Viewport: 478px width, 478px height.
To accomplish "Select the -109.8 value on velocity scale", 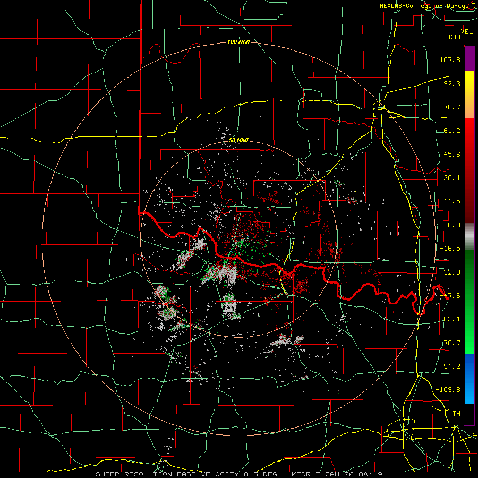I will coord(448,390).
